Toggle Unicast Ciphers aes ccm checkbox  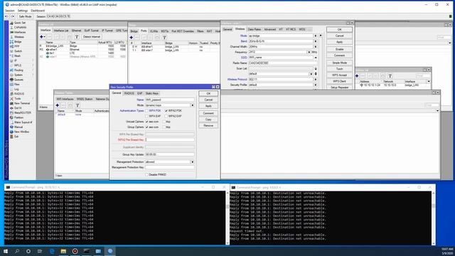[x=147, y=122]
